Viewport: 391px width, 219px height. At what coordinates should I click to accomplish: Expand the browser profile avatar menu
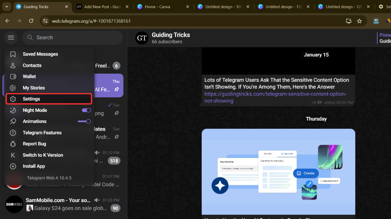pyautogui.click(x=389, y=20)
